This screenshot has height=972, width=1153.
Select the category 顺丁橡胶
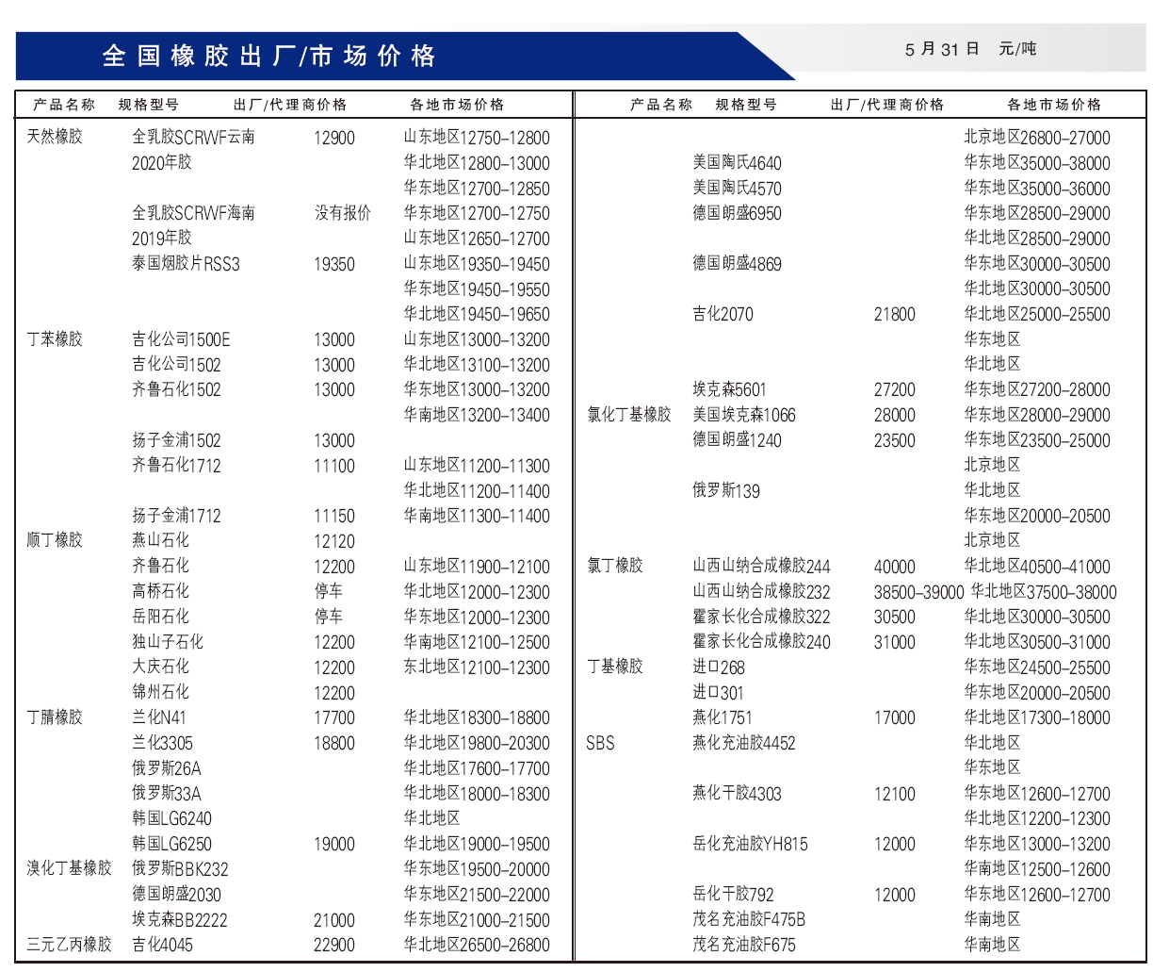(x=55, y=540)
